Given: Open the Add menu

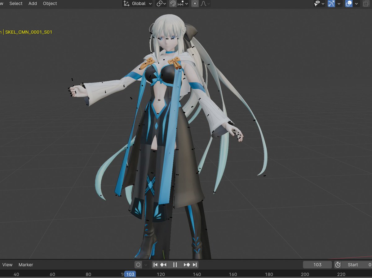Looking at the screenshot, I should pos(33,3).
